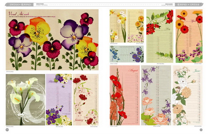Image resolution: width=208 pixels, height=134 pixels.
Task: Select the red carnation January calendar thumbnail
Action: coord(86,100)
